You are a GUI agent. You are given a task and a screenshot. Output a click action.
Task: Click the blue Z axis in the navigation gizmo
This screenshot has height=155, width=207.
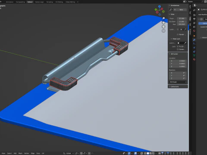(160, 6)
